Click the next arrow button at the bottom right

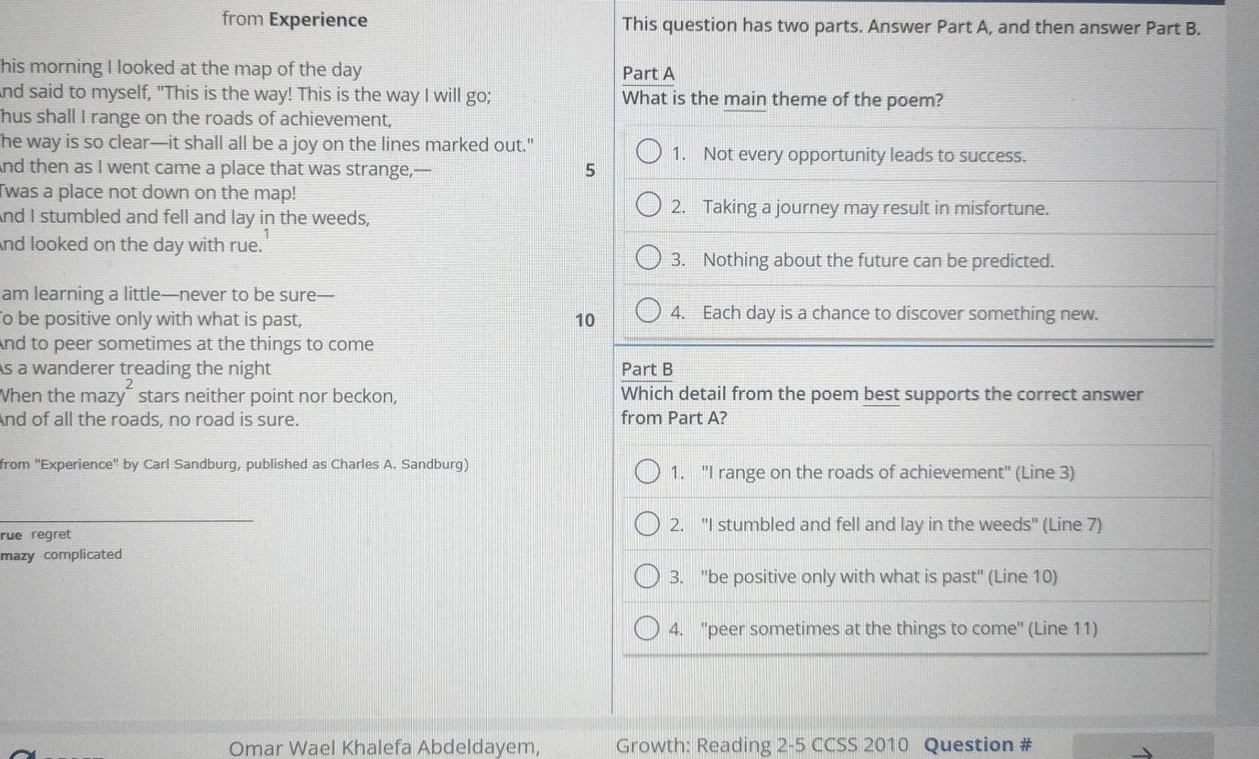(x=1142, y=751)
